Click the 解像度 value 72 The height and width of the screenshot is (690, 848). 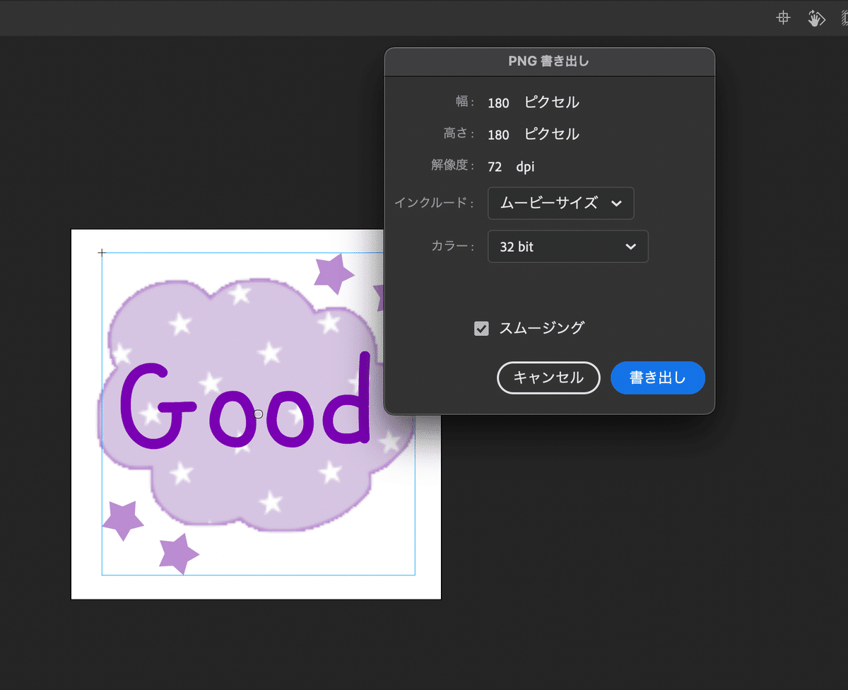(x=495, y=167)
